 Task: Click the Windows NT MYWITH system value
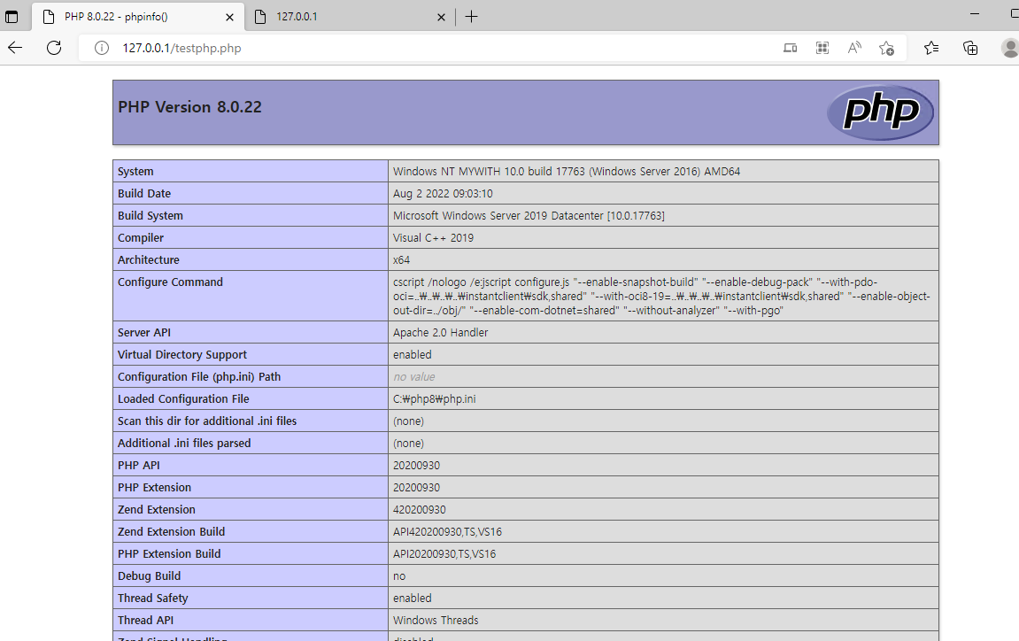click(x=566, y=172)
